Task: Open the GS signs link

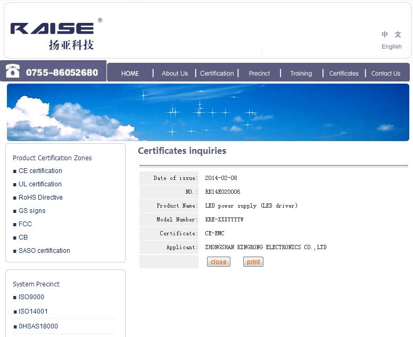Action: point(32,211)
